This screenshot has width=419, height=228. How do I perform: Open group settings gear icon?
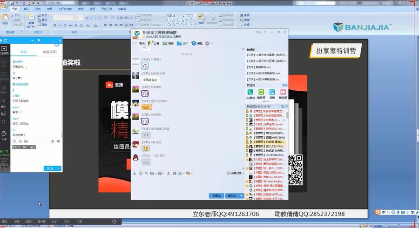[x=207, y=43]
